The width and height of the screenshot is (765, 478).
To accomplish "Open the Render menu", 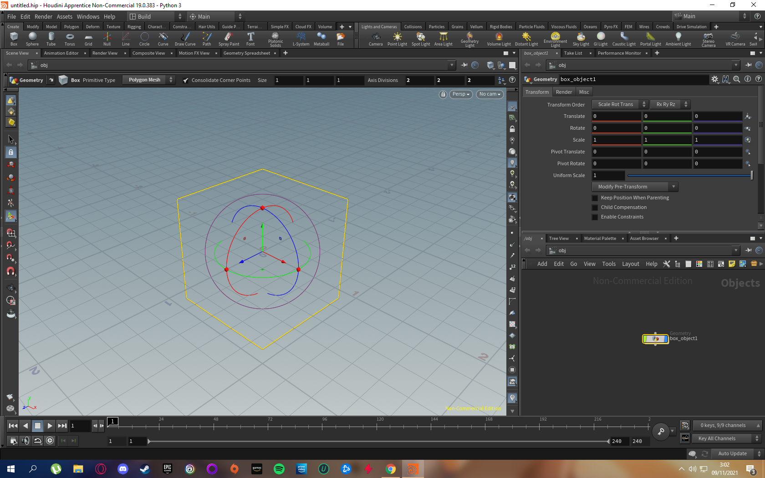I will [44, 17].
